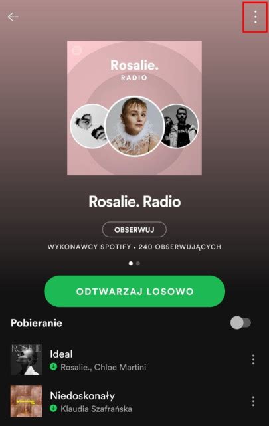Tap the Rosalie. Radio playlist title
269x426 pixels.
pos(135,201)
